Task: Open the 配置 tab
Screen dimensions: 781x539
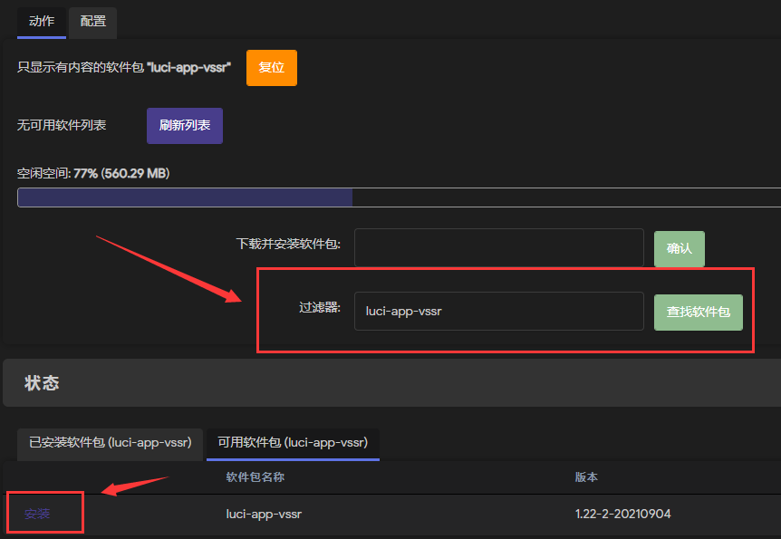Action: pyautogui.click(x=92, y=22)
